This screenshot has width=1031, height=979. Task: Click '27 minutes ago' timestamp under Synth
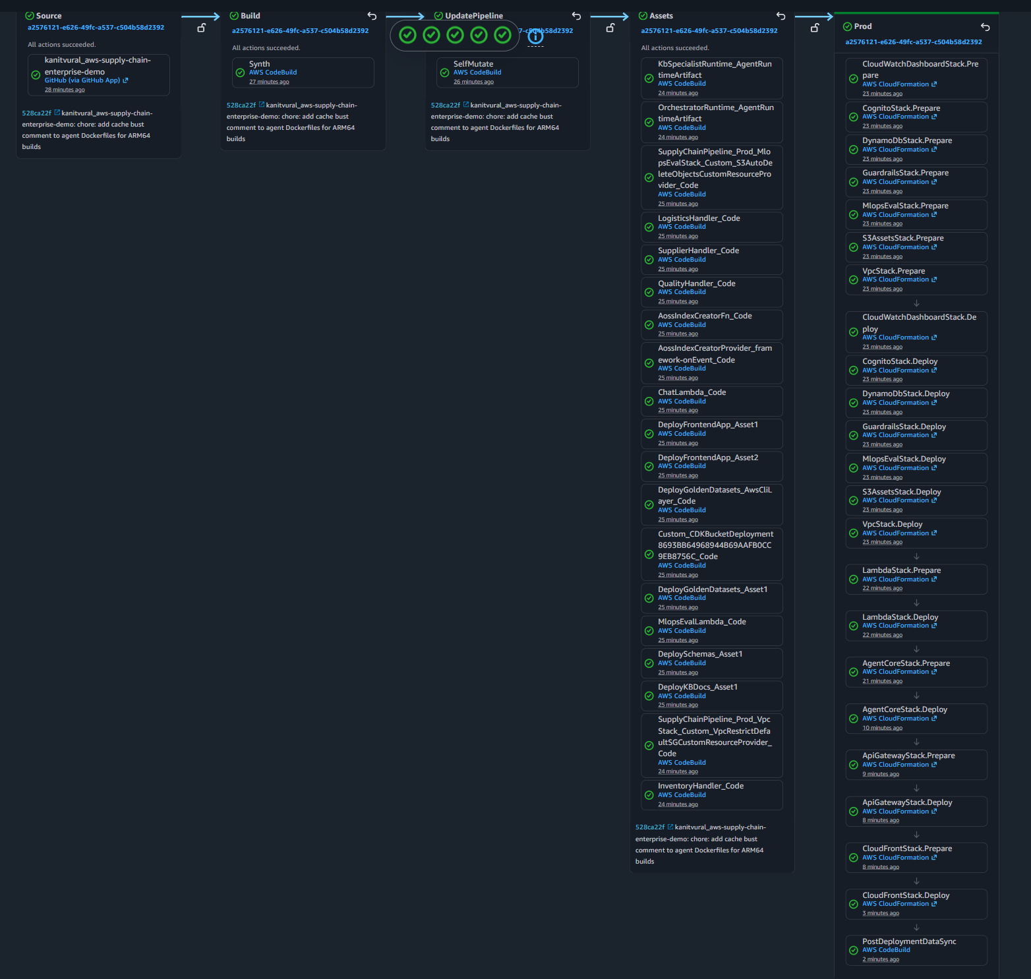269,82
